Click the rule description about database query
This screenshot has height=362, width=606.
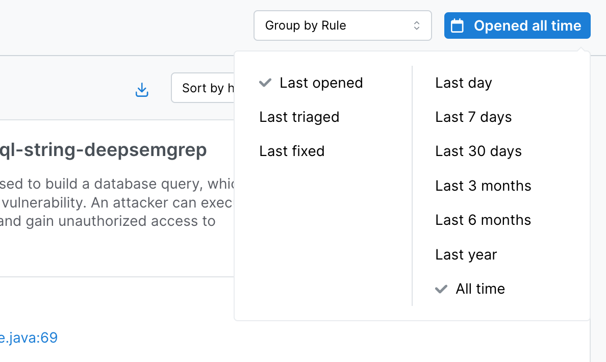[116, 184]
